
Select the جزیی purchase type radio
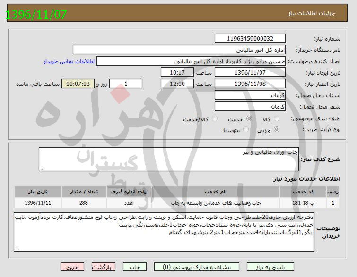point(277,129)
